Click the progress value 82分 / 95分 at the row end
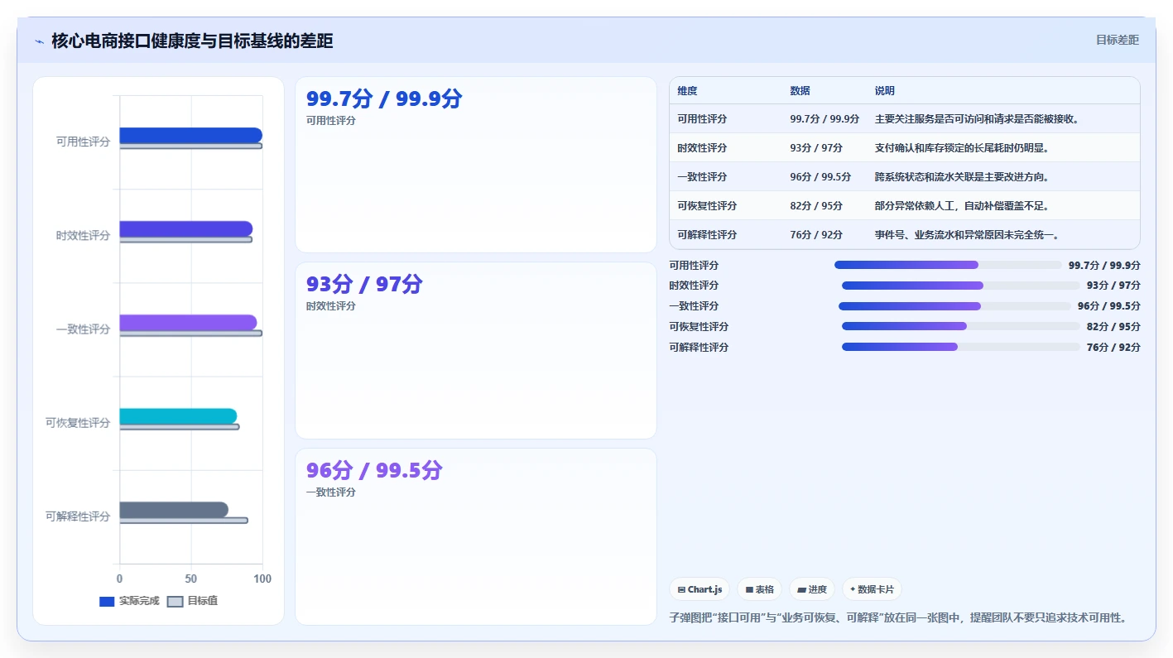 [x=1113, y=327]
